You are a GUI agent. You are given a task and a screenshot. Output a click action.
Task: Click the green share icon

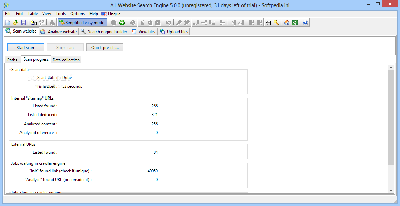coord(295,23)
